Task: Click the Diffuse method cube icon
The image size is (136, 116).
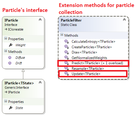Action: point(10,58)
